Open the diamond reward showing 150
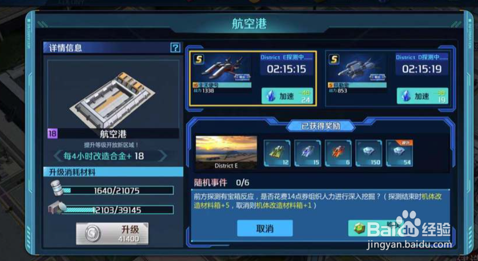 (x=369, y=153)
